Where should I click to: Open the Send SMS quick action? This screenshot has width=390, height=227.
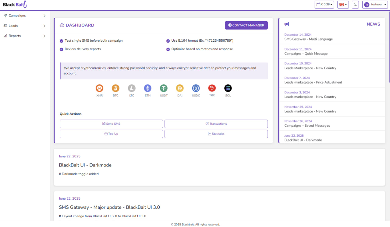coord(111,124)
